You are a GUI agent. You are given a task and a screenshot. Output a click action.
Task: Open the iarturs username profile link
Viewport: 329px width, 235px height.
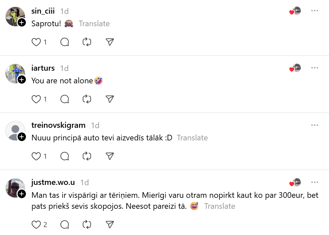click(x=43, y=68)
